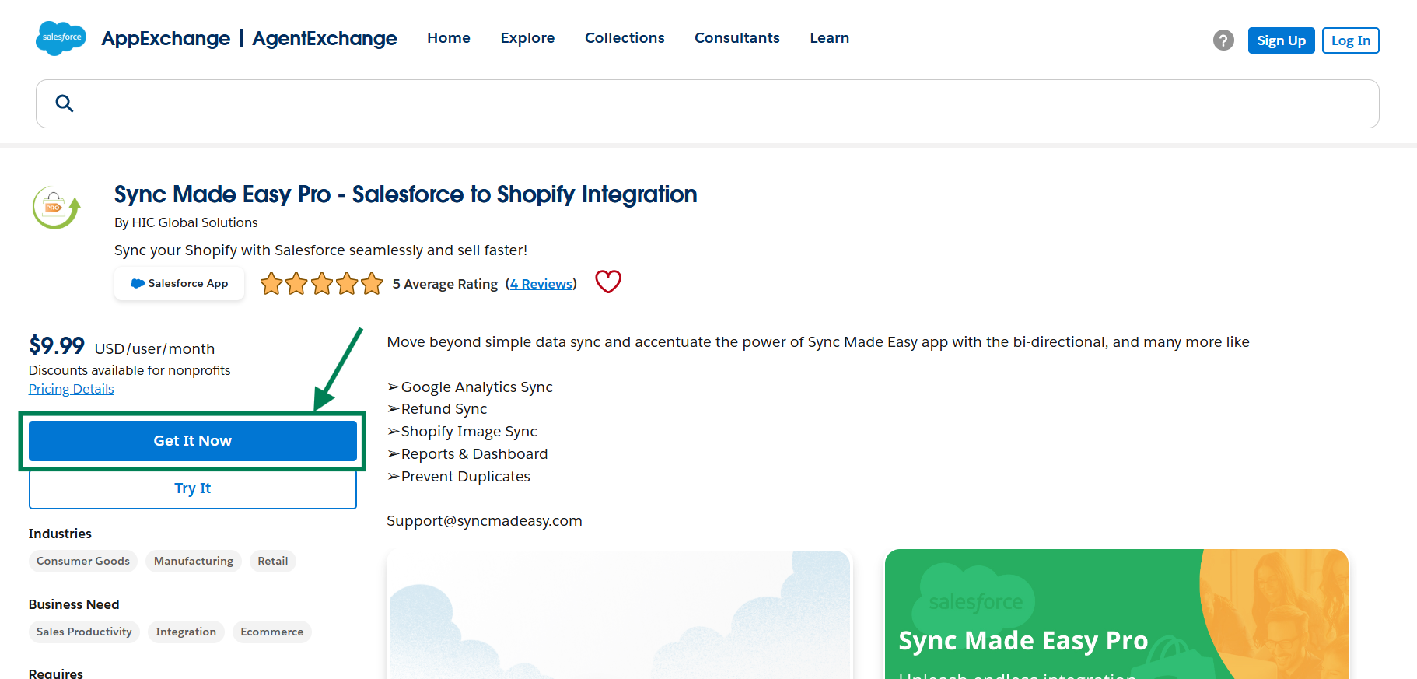The height and width of the screenshot is (679, 1417).
Task: Select the Integration business need tag
Action: (186, 632)
